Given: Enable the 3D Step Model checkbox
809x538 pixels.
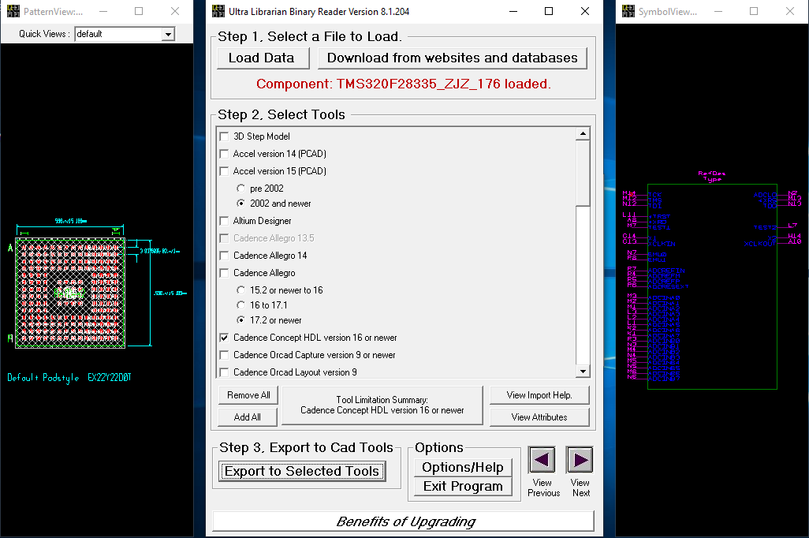Looking at the screenshot, I should tap(224, 136).
